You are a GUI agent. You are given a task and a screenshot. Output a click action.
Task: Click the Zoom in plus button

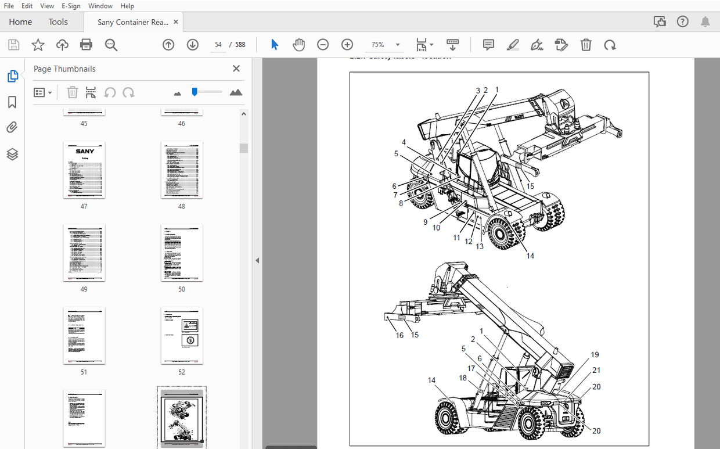[347, 45]
